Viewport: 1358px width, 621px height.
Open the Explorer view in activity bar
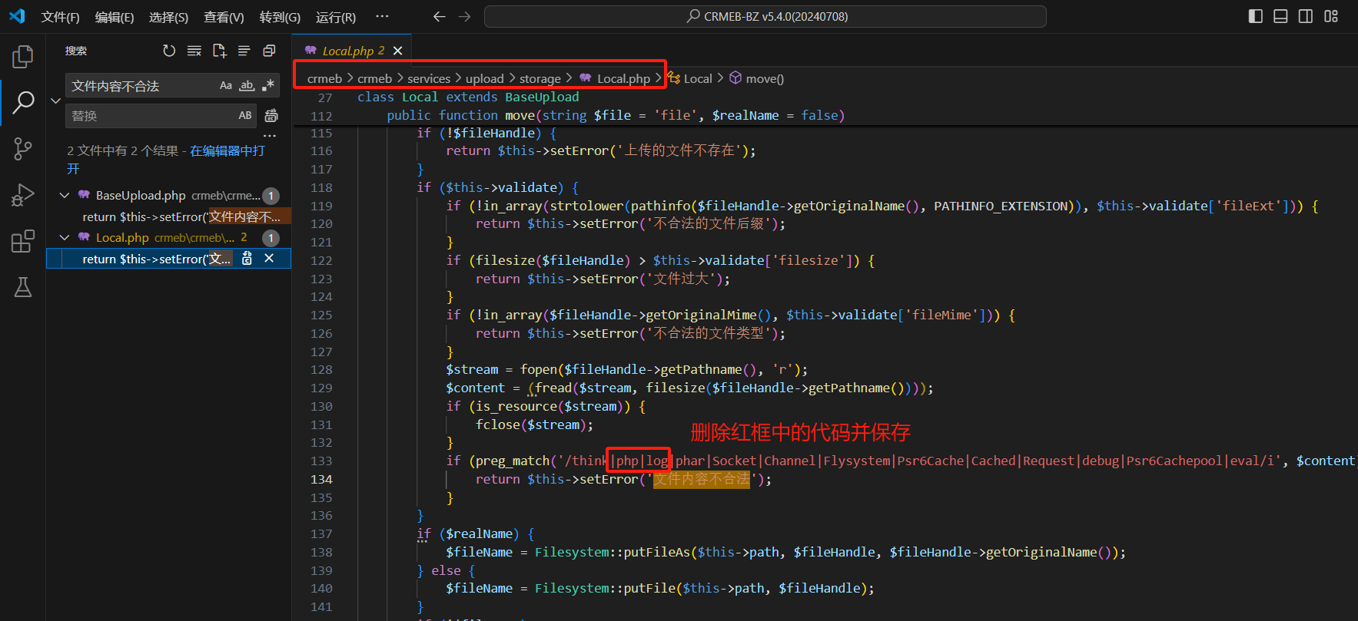coord(23,56)
